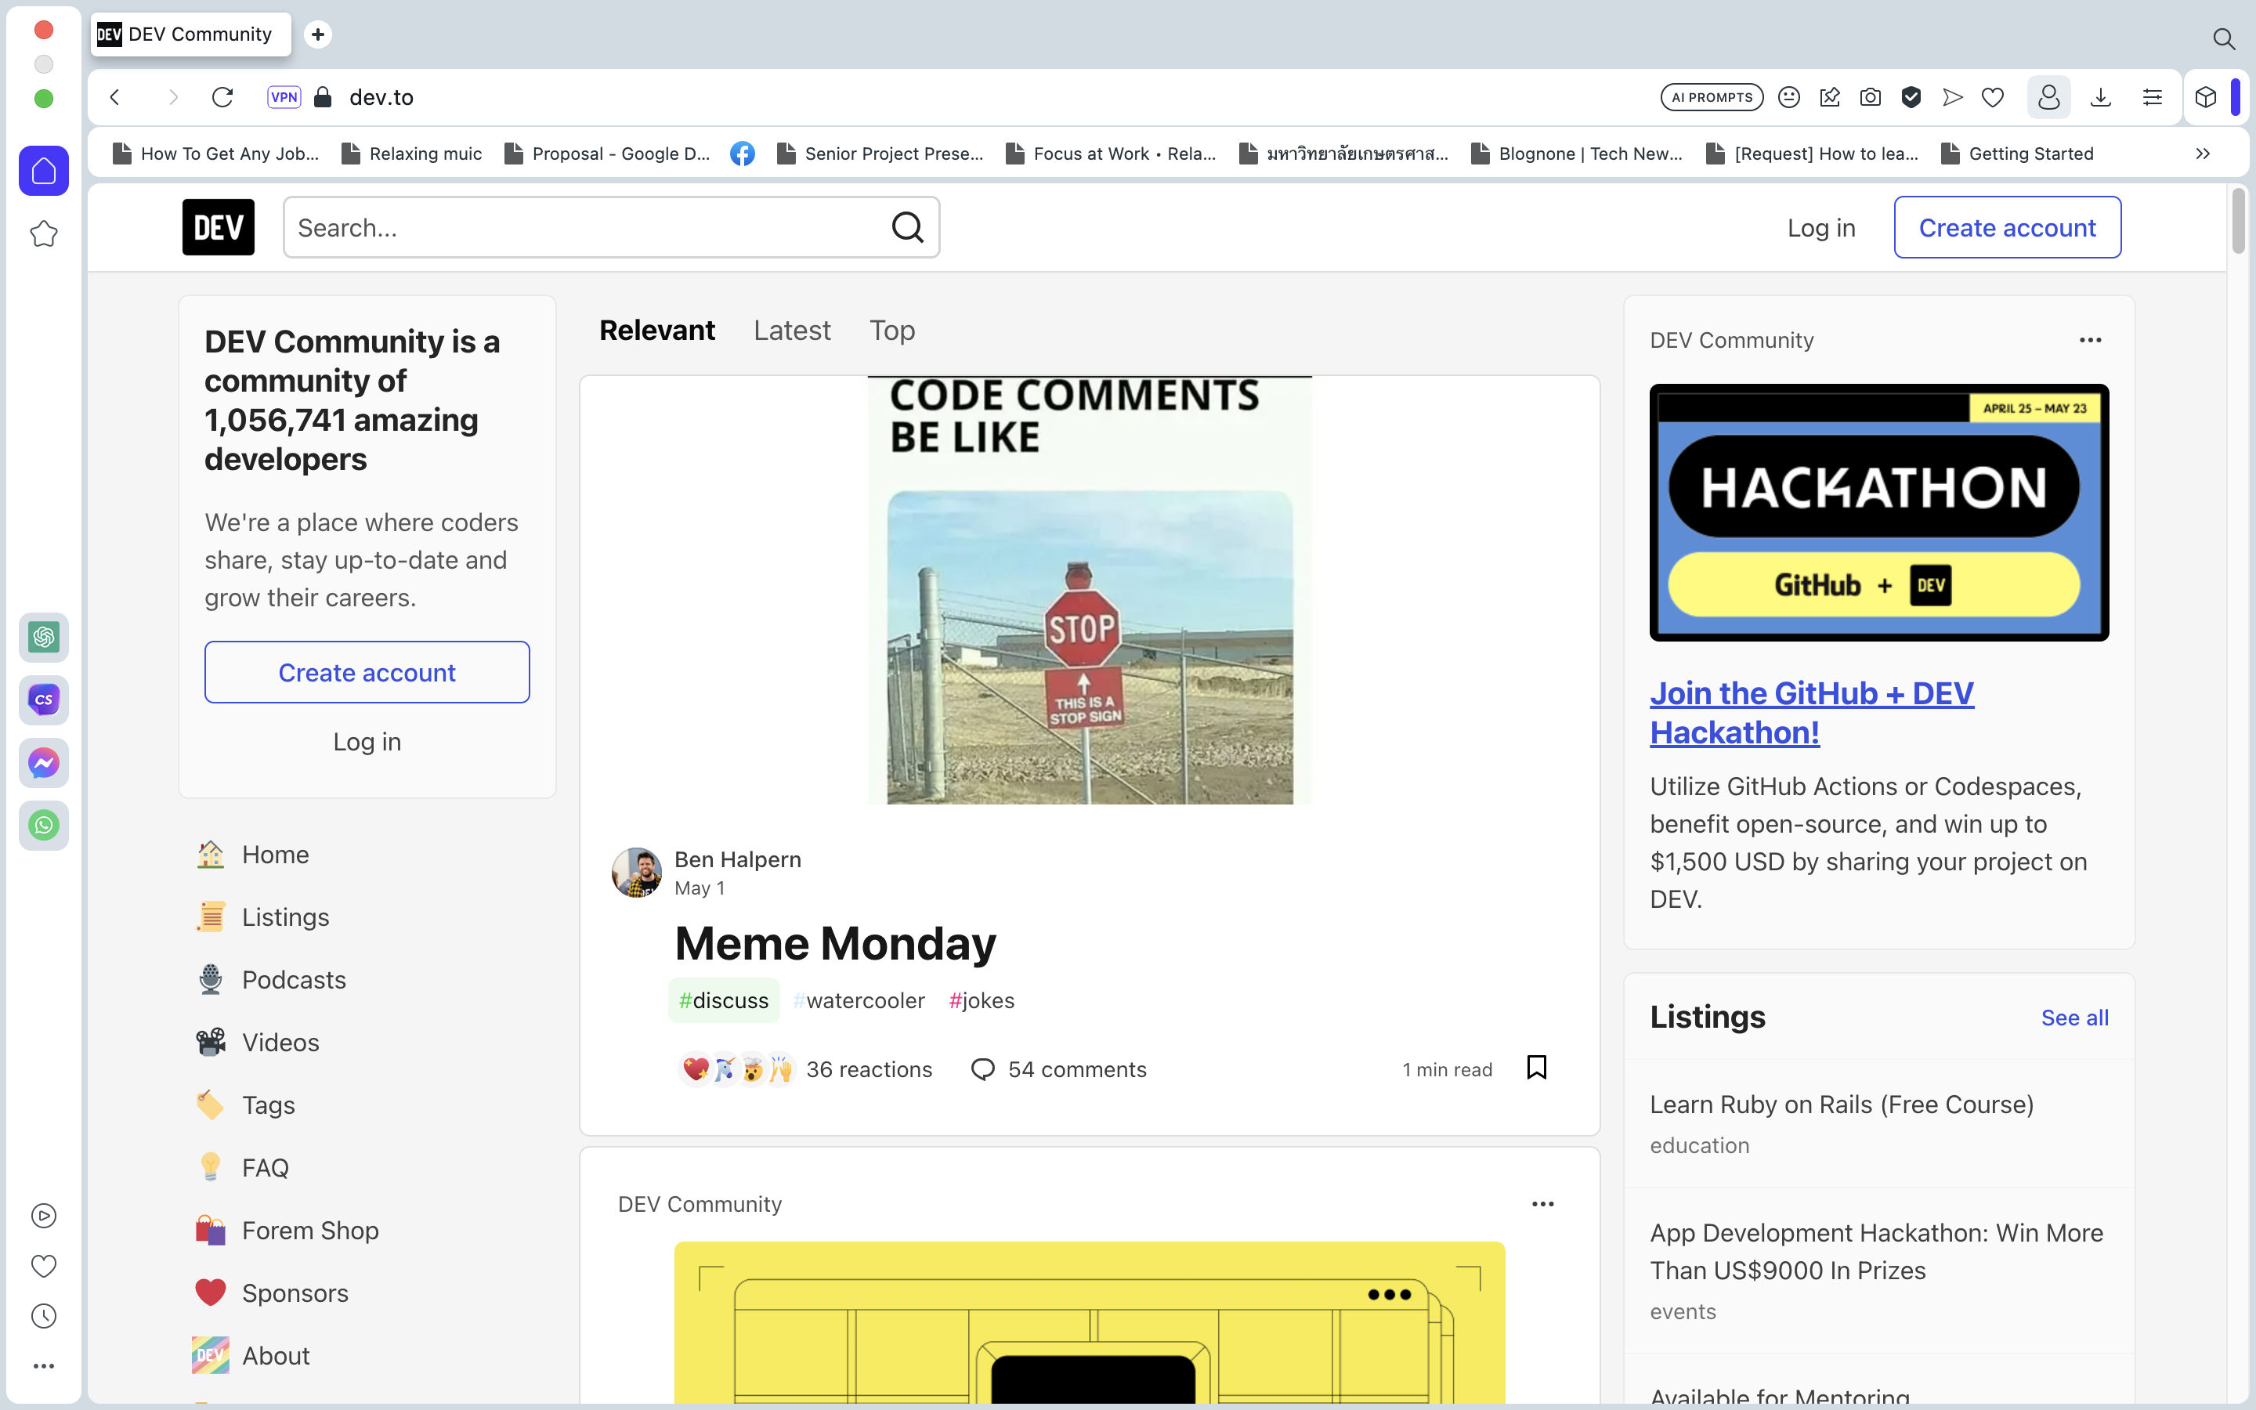The height and width of the screenshot is (1410, 2256).
Task: Open Messenger from the browser sidebar
Action: coord(43,763)
